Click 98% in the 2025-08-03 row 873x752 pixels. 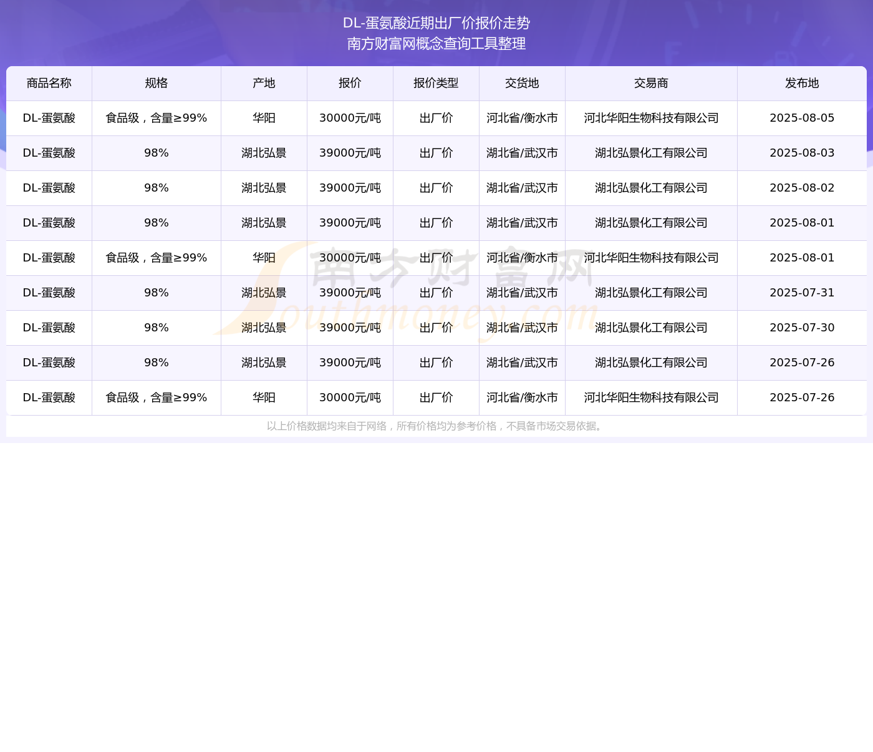point(157,153)
